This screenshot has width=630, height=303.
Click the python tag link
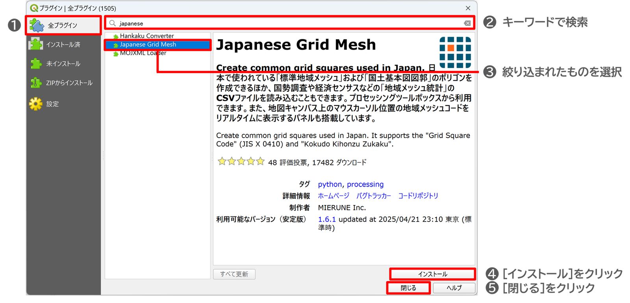[x=330, y=184]
